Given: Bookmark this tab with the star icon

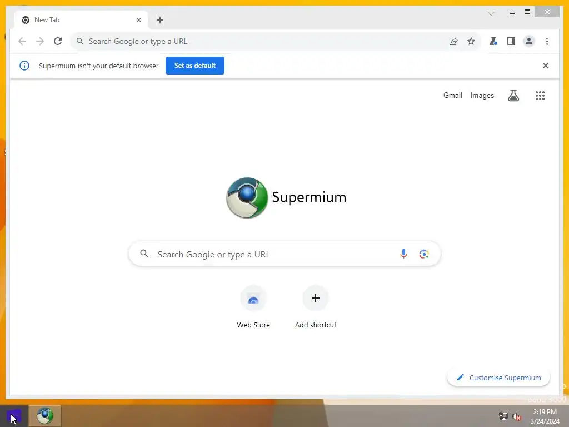Looking at the screenshot, I should [471, 41].
